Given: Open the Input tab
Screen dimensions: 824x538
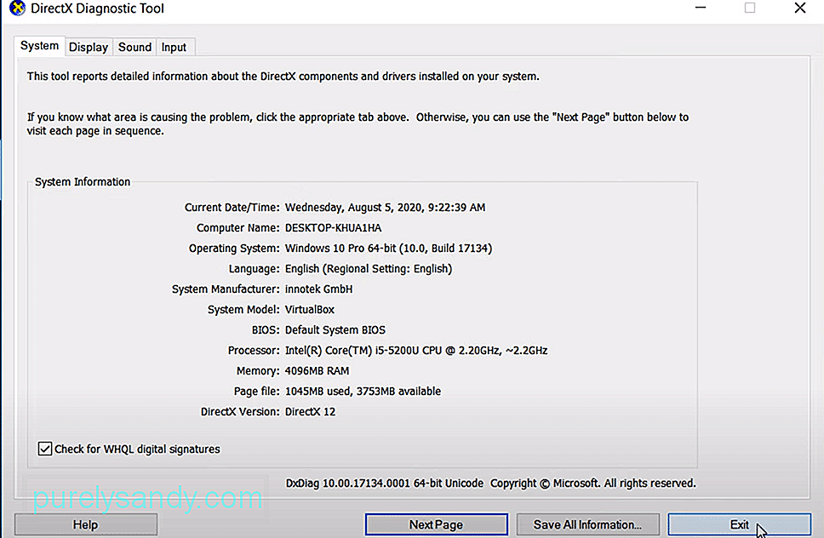Looking at the screenshot, I should (x=174, y=48).
